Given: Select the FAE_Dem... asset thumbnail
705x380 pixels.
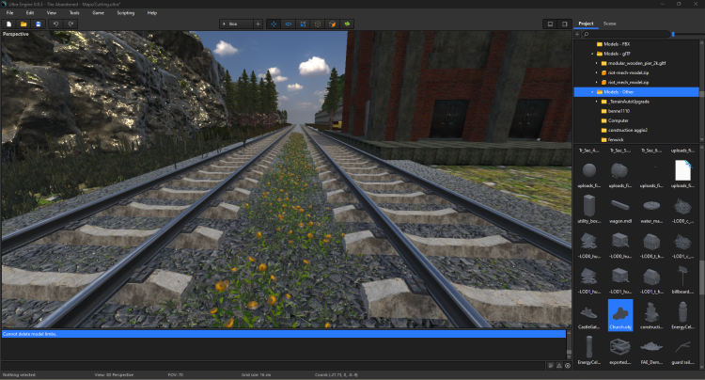Looking at the screenshot, I should tap(651, 351).
